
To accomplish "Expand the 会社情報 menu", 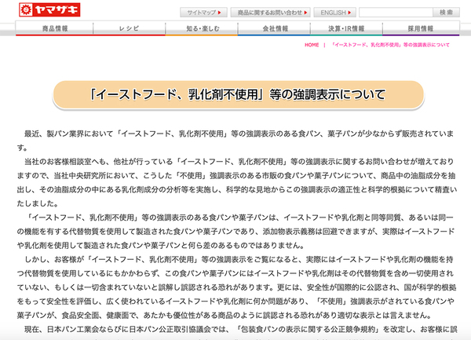I will [x=275, y=28].
